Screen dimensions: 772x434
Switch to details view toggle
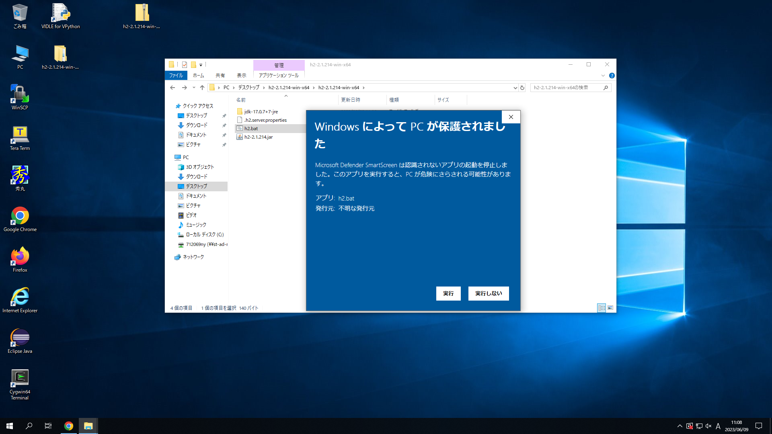pyautogui.click(x=602, y=308)
